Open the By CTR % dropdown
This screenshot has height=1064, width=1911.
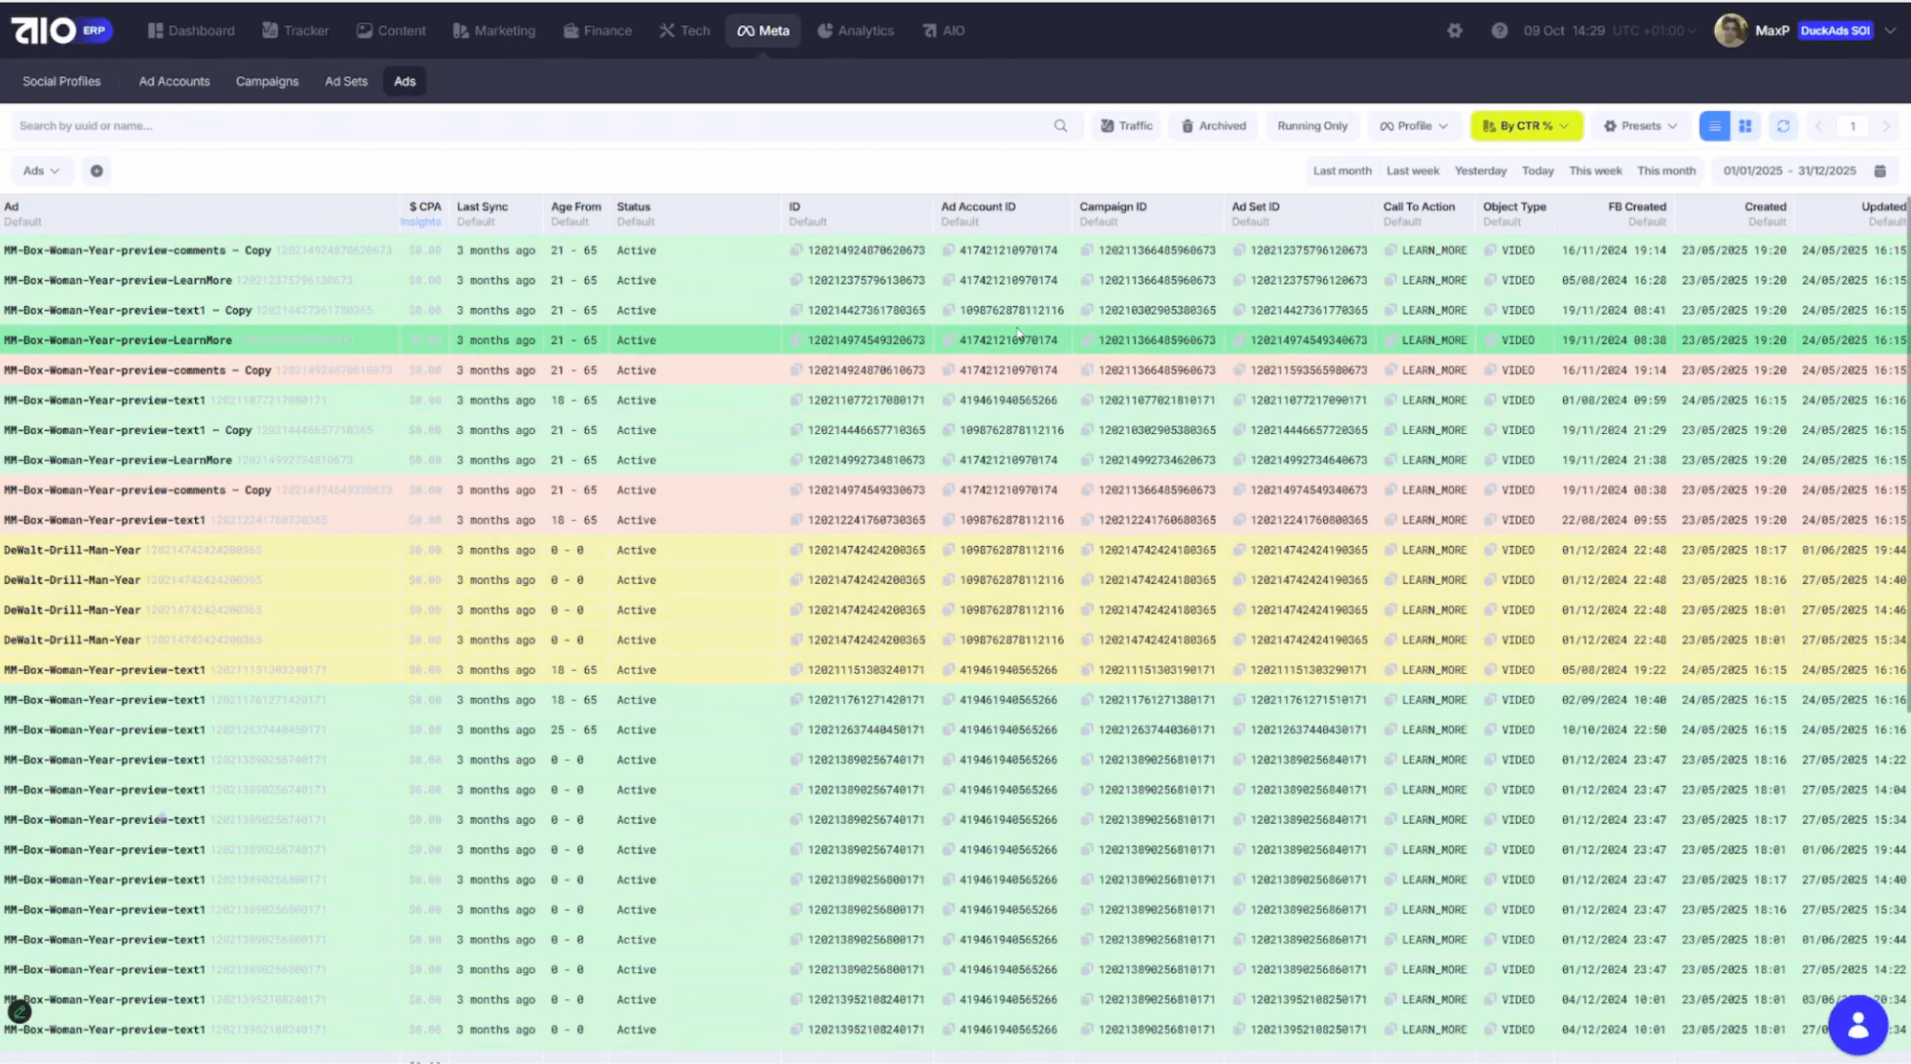1526,126
